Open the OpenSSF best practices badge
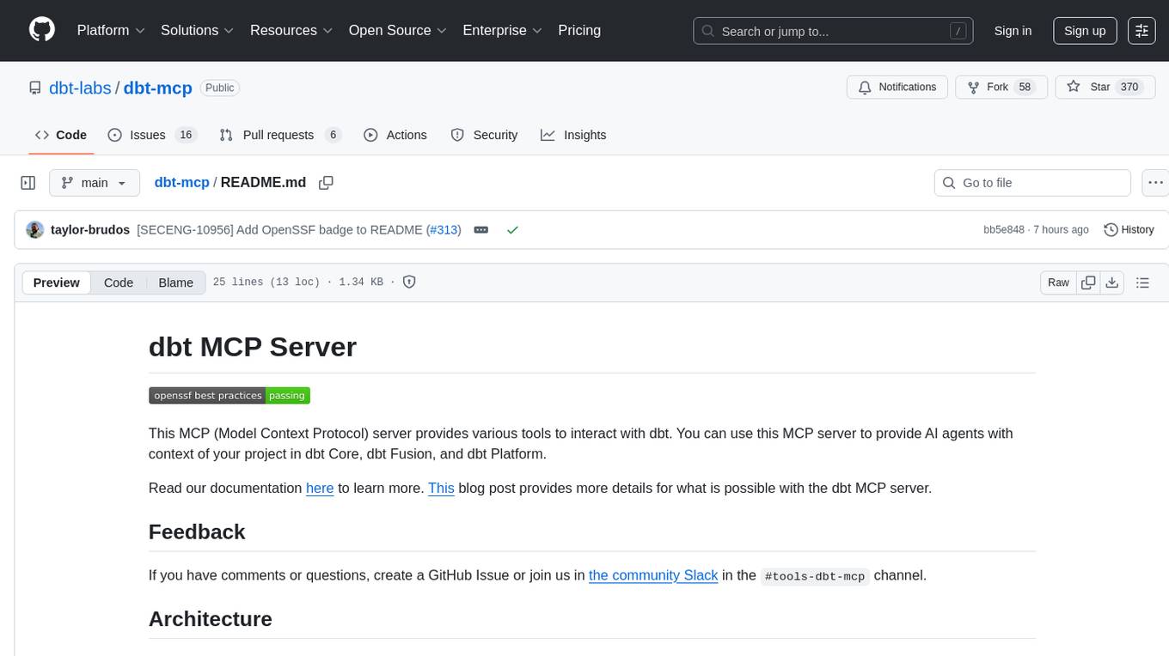 coord(230,395)
